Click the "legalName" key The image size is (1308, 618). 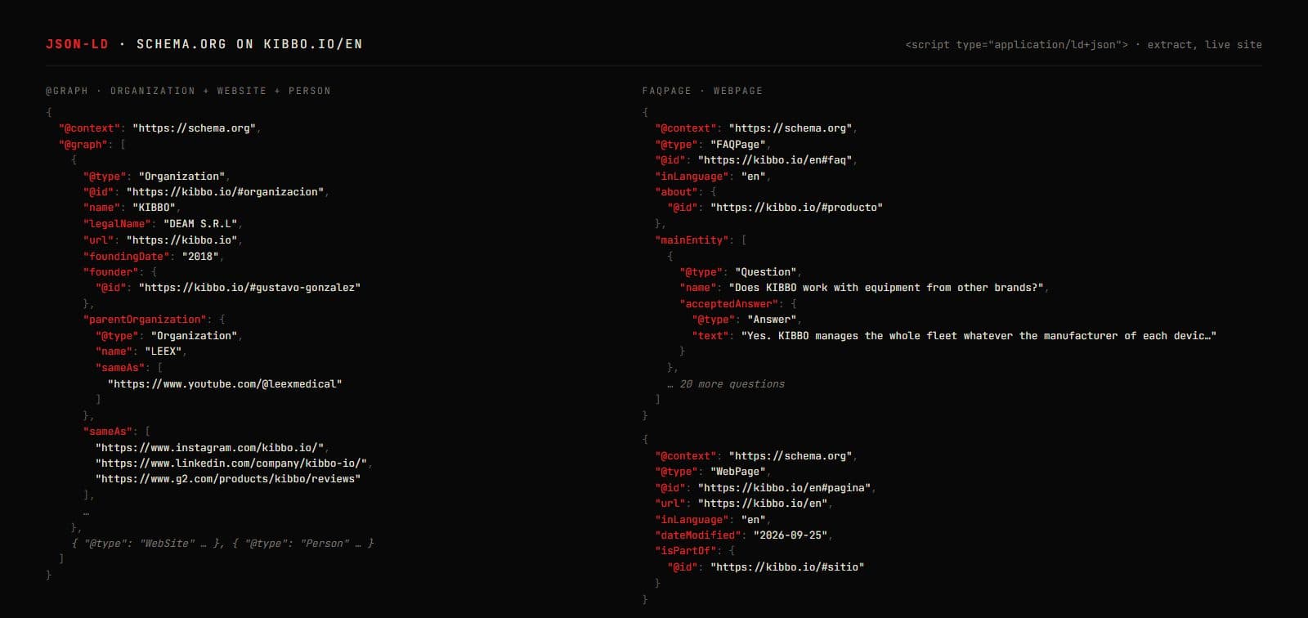[117, 224]
